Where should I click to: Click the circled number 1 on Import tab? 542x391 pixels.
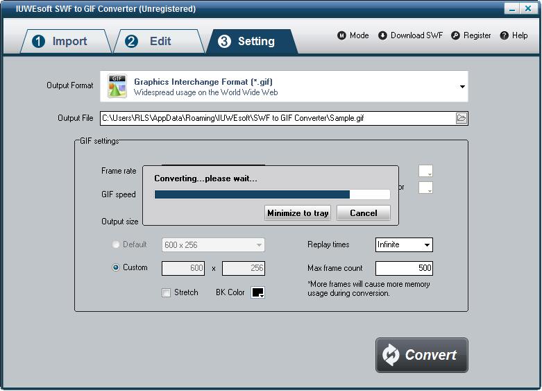(38, 41)
